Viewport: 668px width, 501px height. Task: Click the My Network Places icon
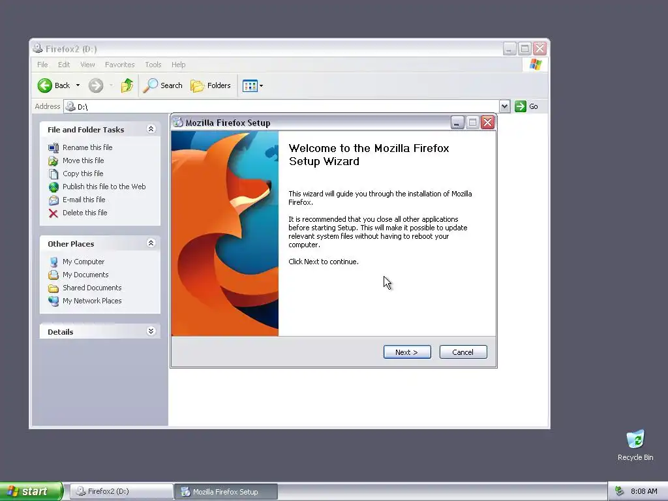(53, 301)
